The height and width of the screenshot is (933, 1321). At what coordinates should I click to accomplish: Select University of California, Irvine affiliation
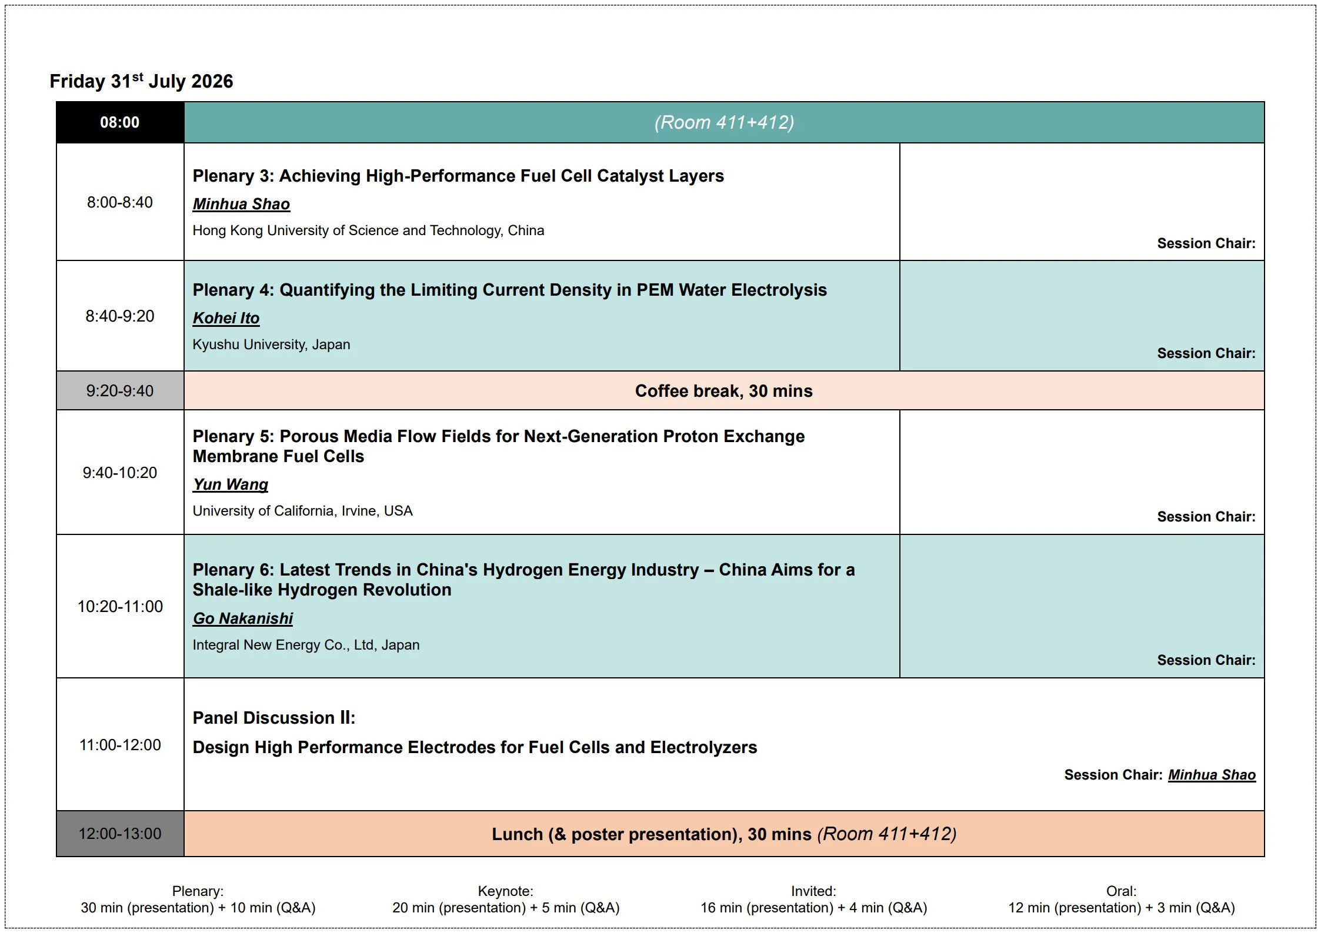pos(302,511)
